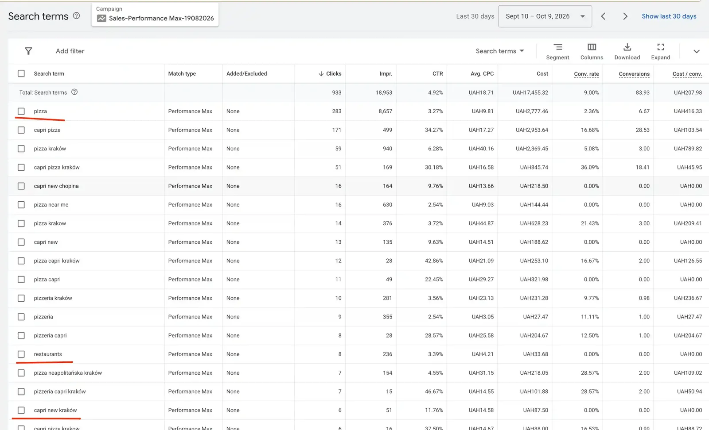Collapse toolbar with chevron down arrow
The image size is (709, 430).
point(696,51)
